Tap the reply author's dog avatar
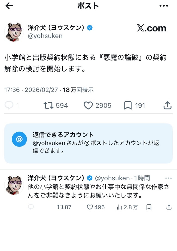This screenshot has width=177, height=251. (14, 185)
